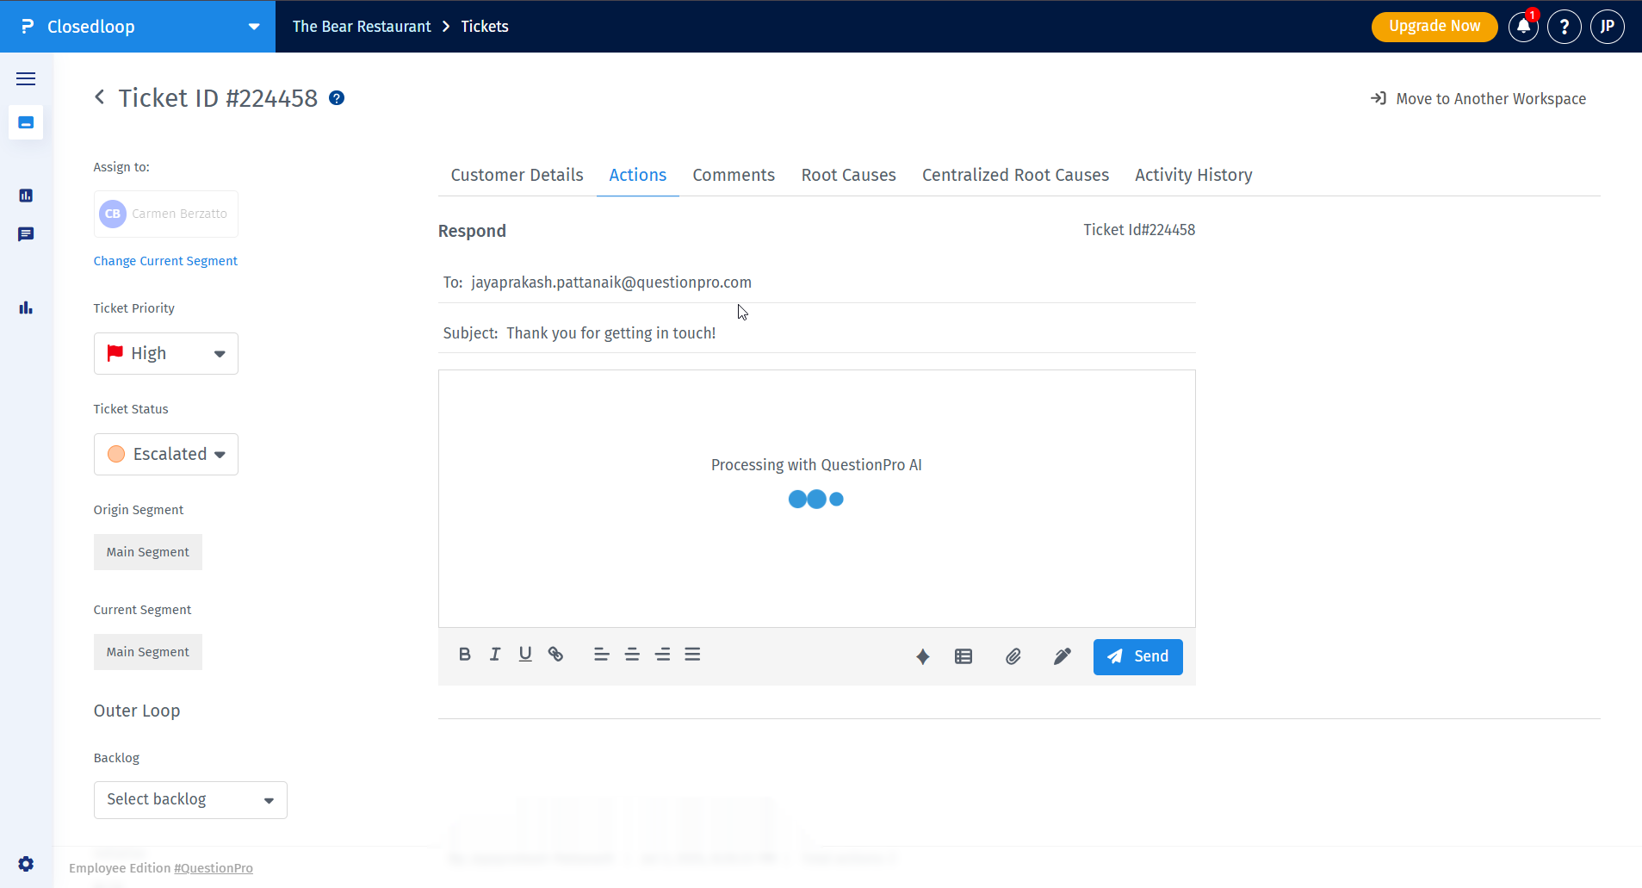Open the Select backlog dropdown

[189, 799]
